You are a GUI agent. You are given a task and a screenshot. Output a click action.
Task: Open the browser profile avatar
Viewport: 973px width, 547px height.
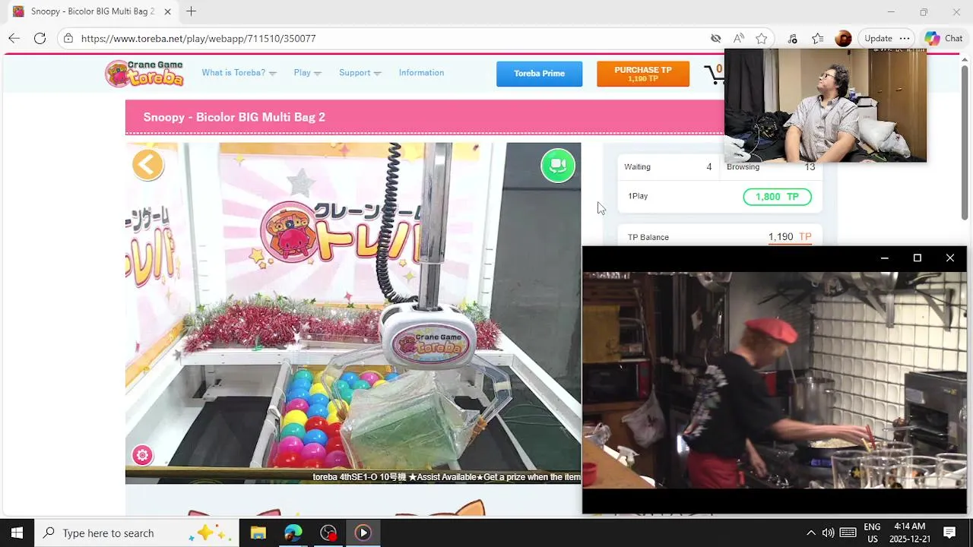pyautogui.click(x=843, y=38)
